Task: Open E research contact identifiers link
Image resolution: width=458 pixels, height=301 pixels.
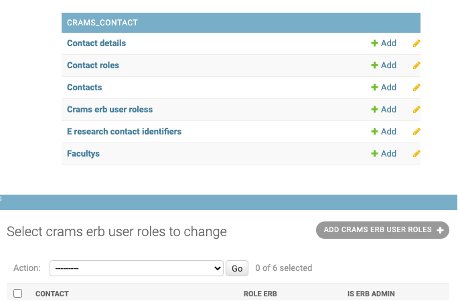Action: [x=124, y=132]
